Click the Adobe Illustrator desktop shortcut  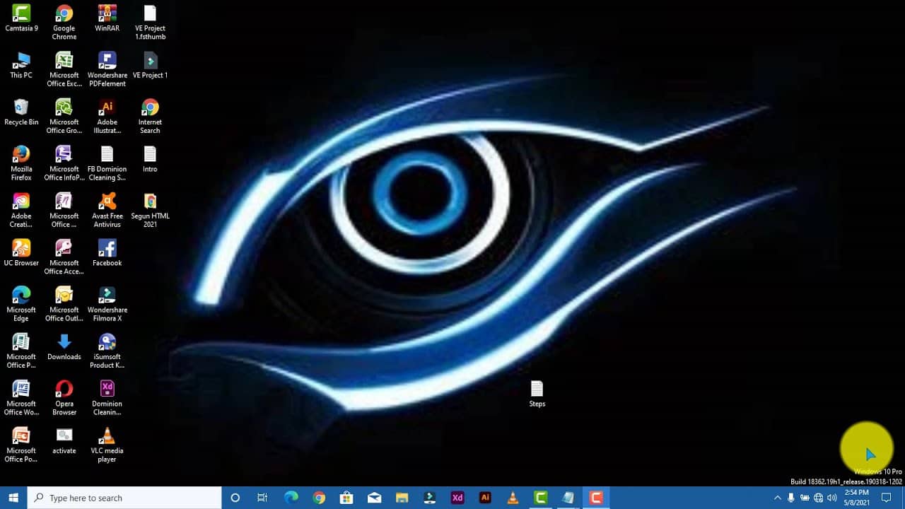(107, 108)
